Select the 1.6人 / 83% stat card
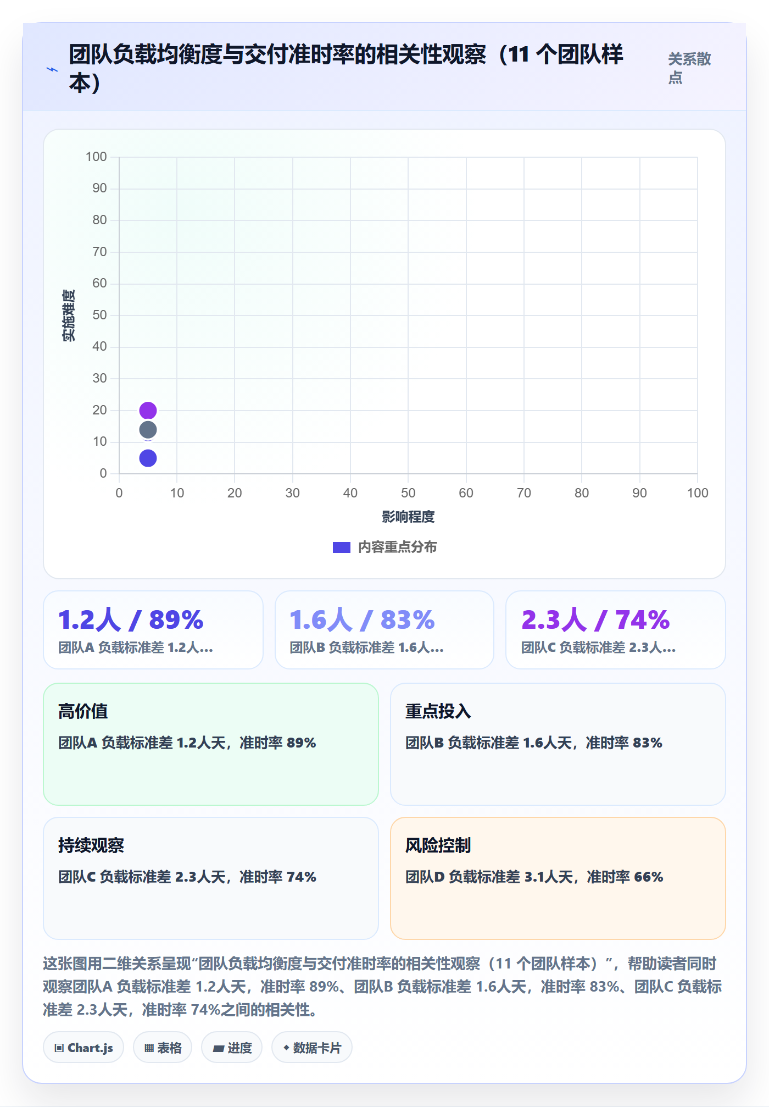769x1107 pixels. [x=384, y=630]
